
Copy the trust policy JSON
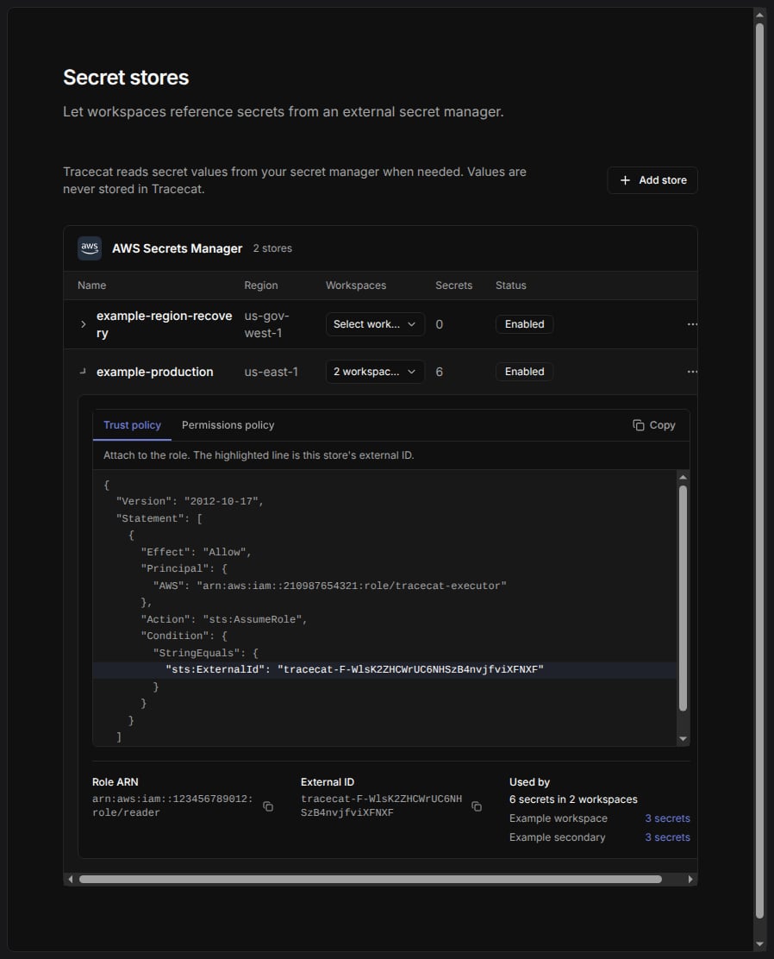pos(653,425)
